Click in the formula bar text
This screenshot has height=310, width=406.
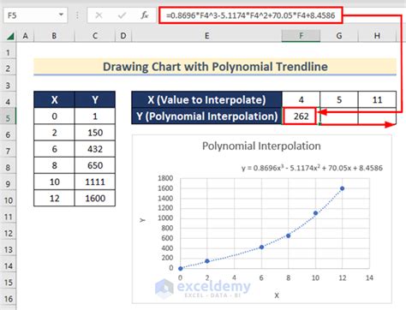pyautogui.click(x=250, y=15)
